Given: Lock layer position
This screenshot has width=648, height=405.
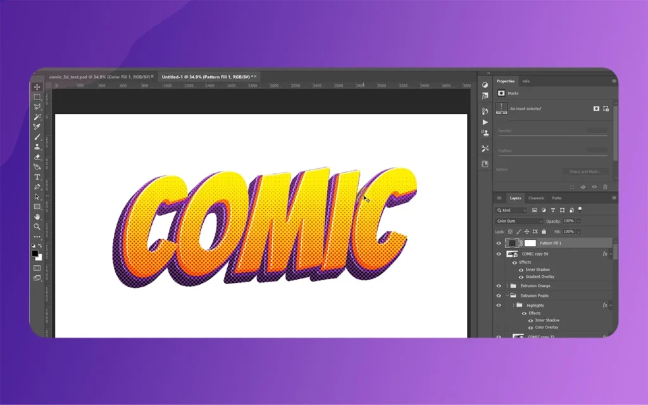Looking at the screenshot, I should (x=526, y=232).
